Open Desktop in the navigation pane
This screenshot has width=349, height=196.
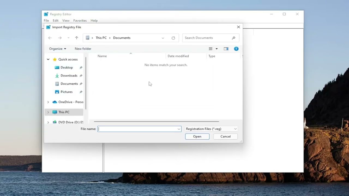point(67,68)
